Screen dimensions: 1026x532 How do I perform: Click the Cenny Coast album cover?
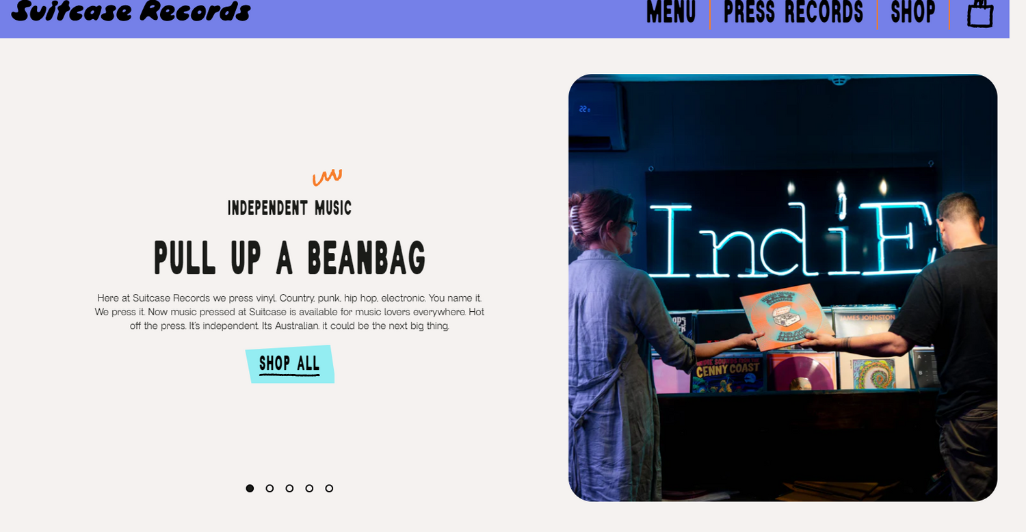(x=728, y=373)
